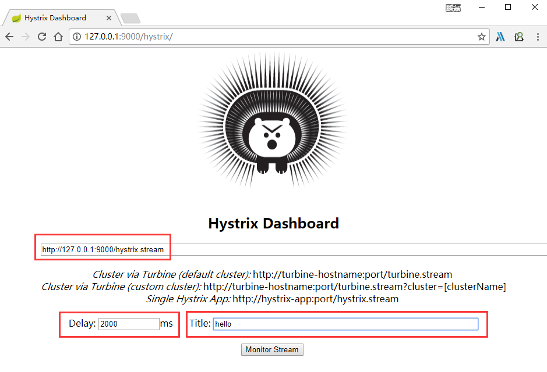
Task: Click the forward navigation arrow
Action: click(x=25, y=36)
